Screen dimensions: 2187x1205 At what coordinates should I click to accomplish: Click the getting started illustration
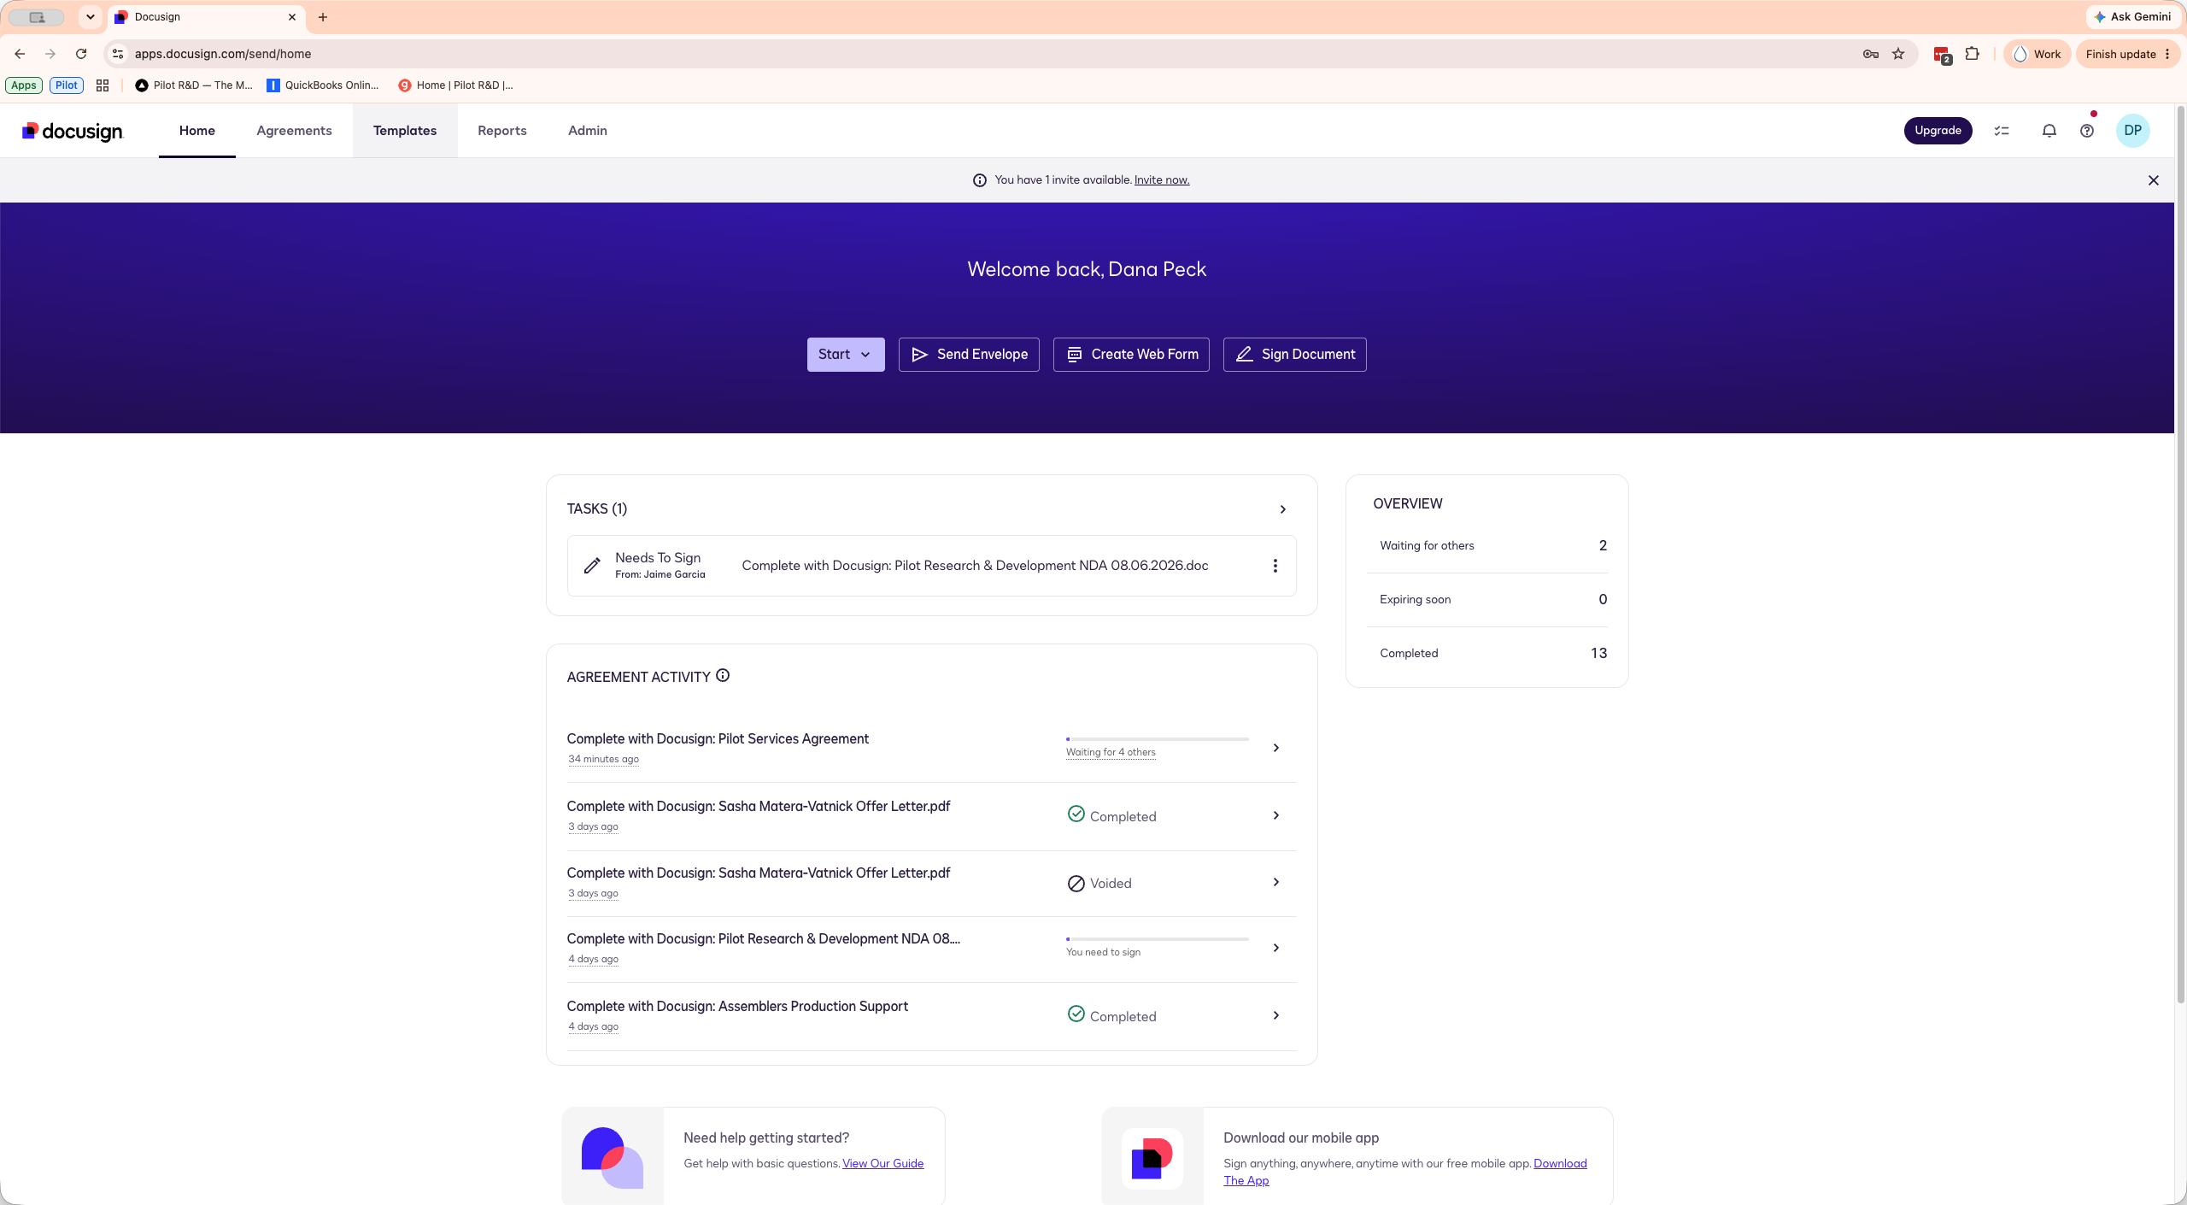point(613,1158)
